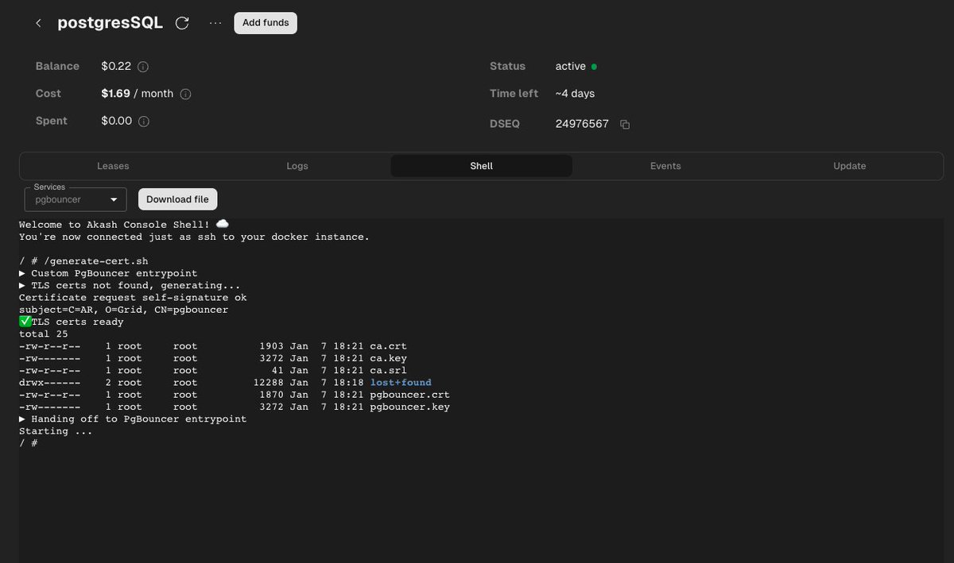The image size is (954, 563).
Task: Click the pgbouncer.crt filename in terminal
Action: click(410, 395)
